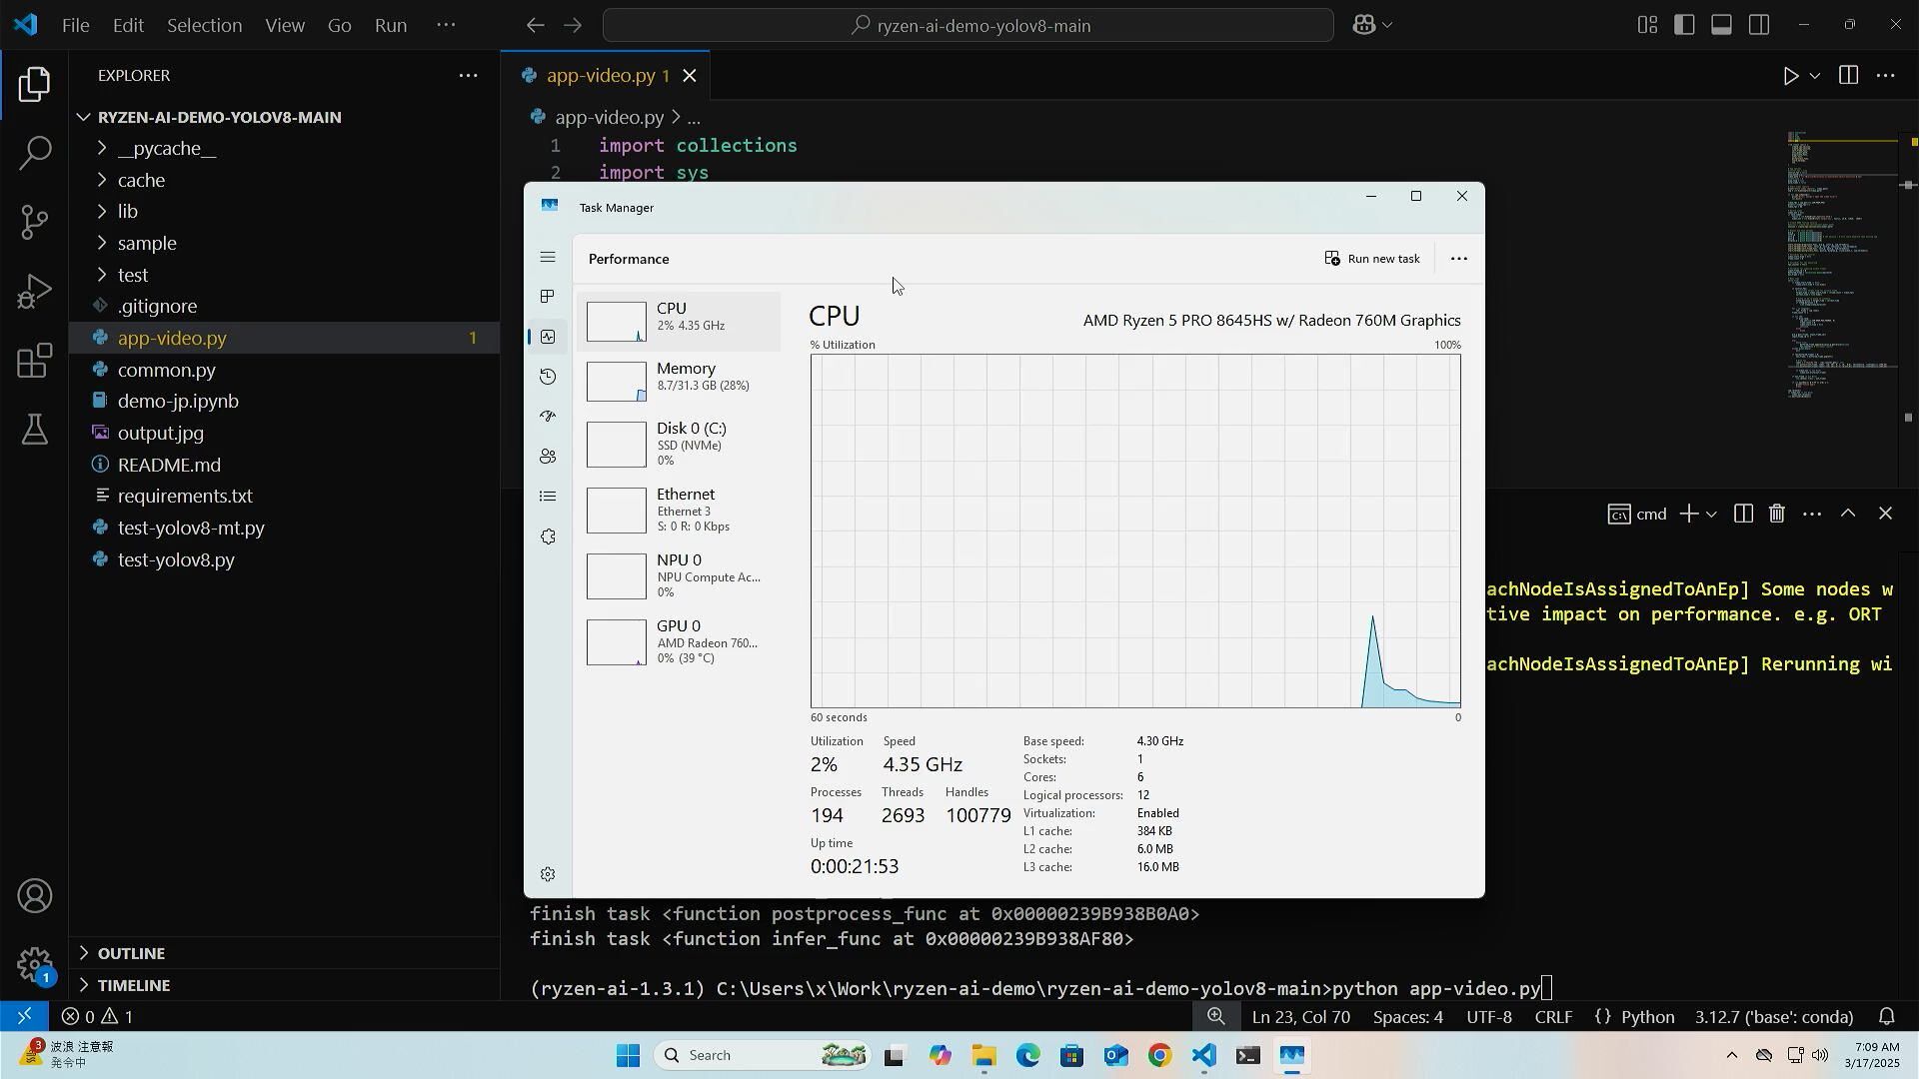Open the Selection menu
The width and height of the screenshot is (1919, 1079).
coord(204,25)
